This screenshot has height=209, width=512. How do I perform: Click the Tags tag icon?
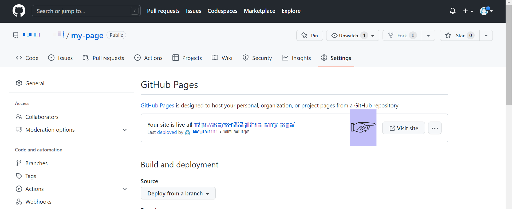point(19,176)
